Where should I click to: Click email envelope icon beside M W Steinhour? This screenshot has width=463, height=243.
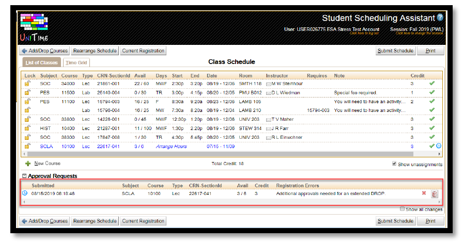(269, 84)
